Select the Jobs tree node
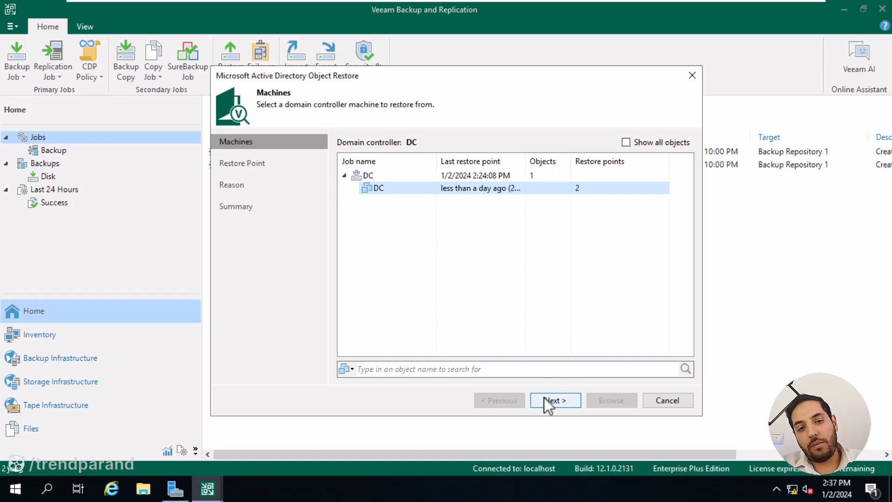Viewport: 892px width, 502px height. pos(38,137)
